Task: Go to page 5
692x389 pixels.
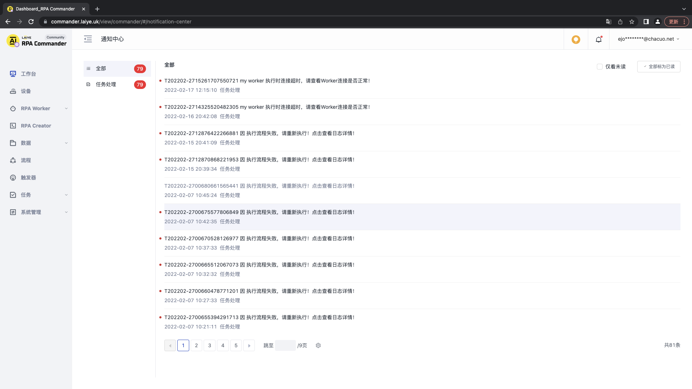Action: [236, 345]
